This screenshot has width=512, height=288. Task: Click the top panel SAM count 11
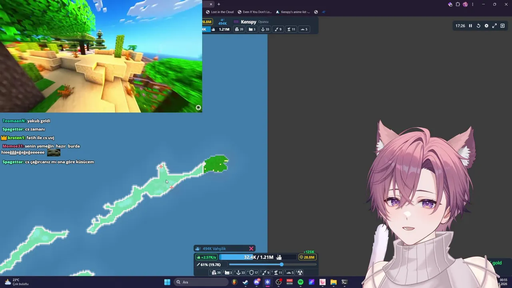(291, 29)
